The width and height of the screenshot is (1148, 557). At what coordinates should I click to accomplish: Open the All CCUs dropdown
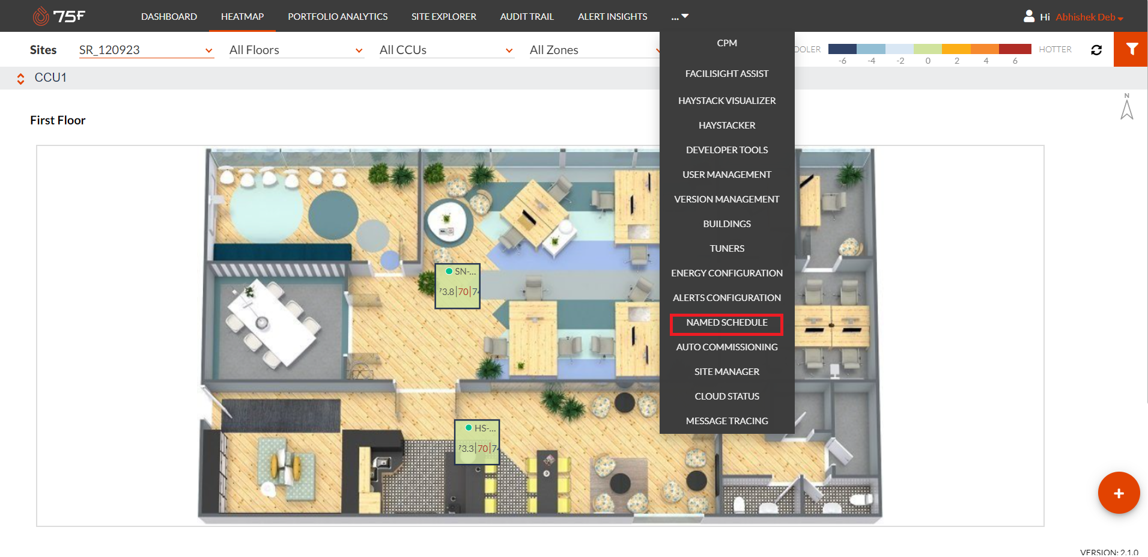[x=446, y=50]
